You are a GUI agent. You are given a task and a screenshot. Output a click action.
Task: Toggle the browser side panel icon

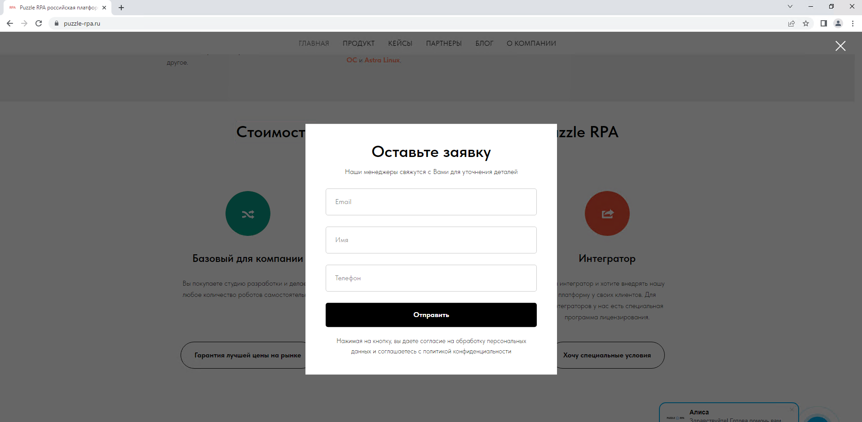[x=823, y=23]
